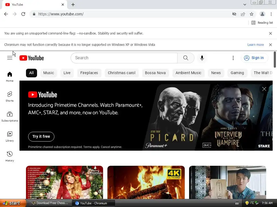Open History from sidebar

tap(10, 156)
